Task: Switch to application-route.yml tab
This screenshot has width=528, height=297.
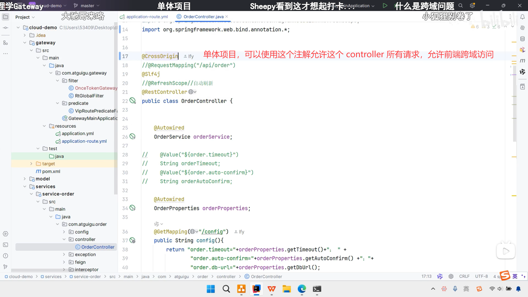Action: (x=147, y=17)
